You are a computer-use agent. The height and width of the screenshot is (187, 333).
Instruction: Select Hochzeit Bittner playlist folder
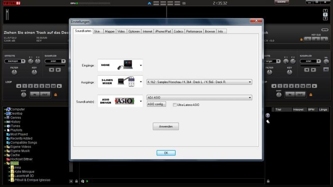click(x=21, y=159)
